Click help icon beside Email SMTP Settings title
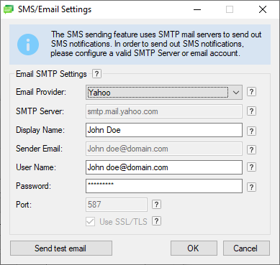 click(96, 74)
